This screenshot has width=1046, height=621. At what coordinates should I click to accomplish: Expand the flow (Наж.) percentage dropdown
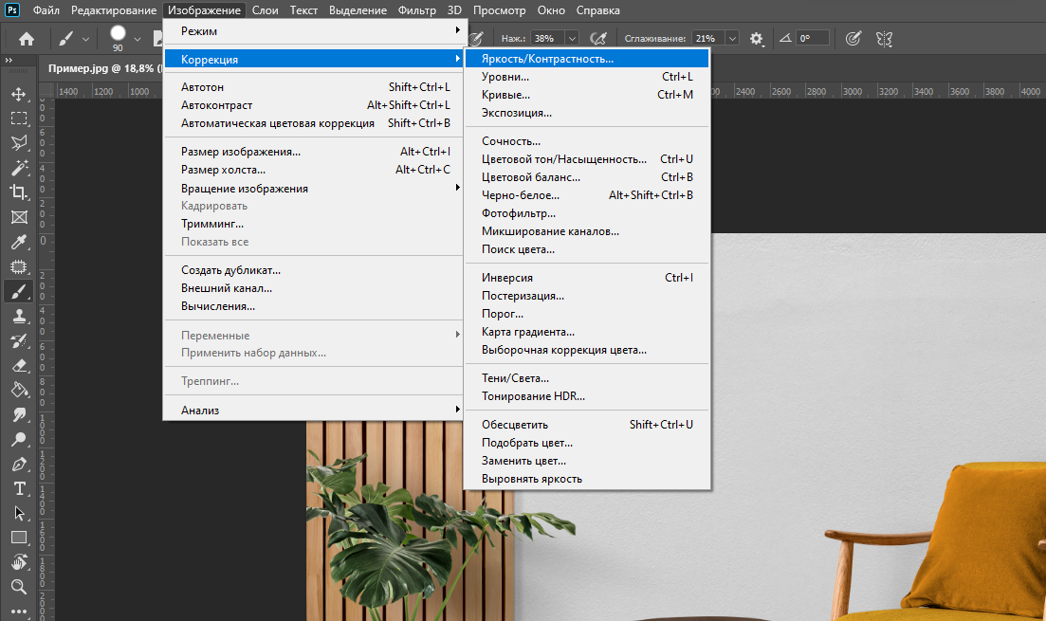571,39
